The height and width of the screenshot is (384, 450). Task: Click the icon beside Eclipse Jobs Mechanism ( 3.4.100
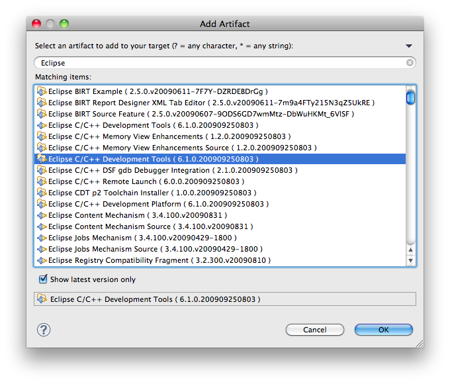click(42, 238)
